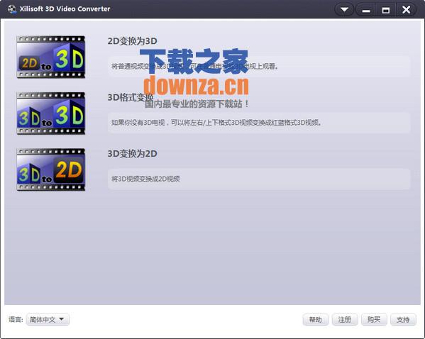Click the Xilisoft film reel app icon
This screenshot has height=339, width=425.
(11, 9)
